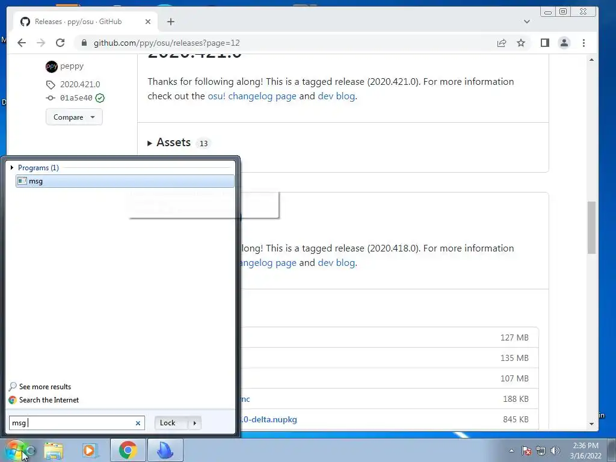This screenshot has height=462, width=616.
Task: Click the 127 MB asset size
Action: click(514, 337)
